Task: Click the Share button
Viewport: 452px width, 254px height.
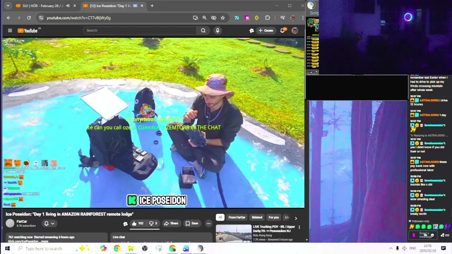Action: pos(171,223)
